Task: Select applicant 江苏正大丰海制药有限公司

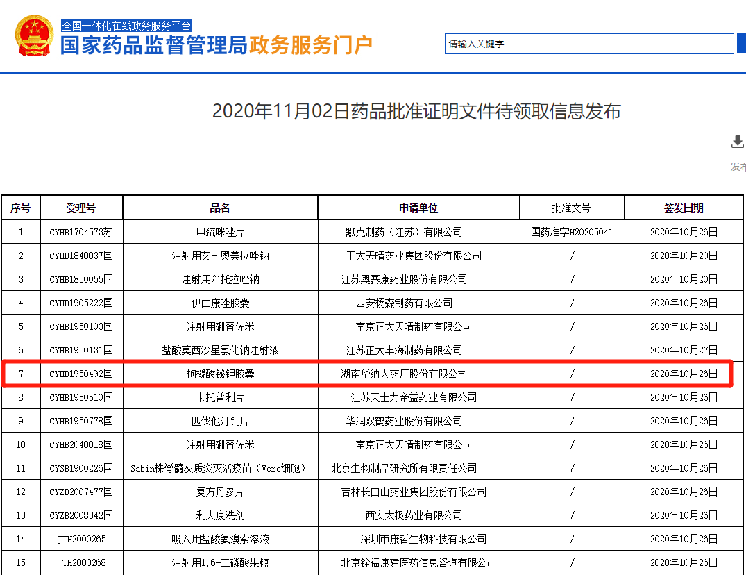Action: pos(404,350)
